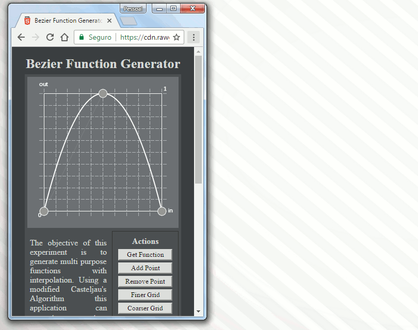Click the Remove Point button
This screenshot has width=418, height=330.
point(145,282)
